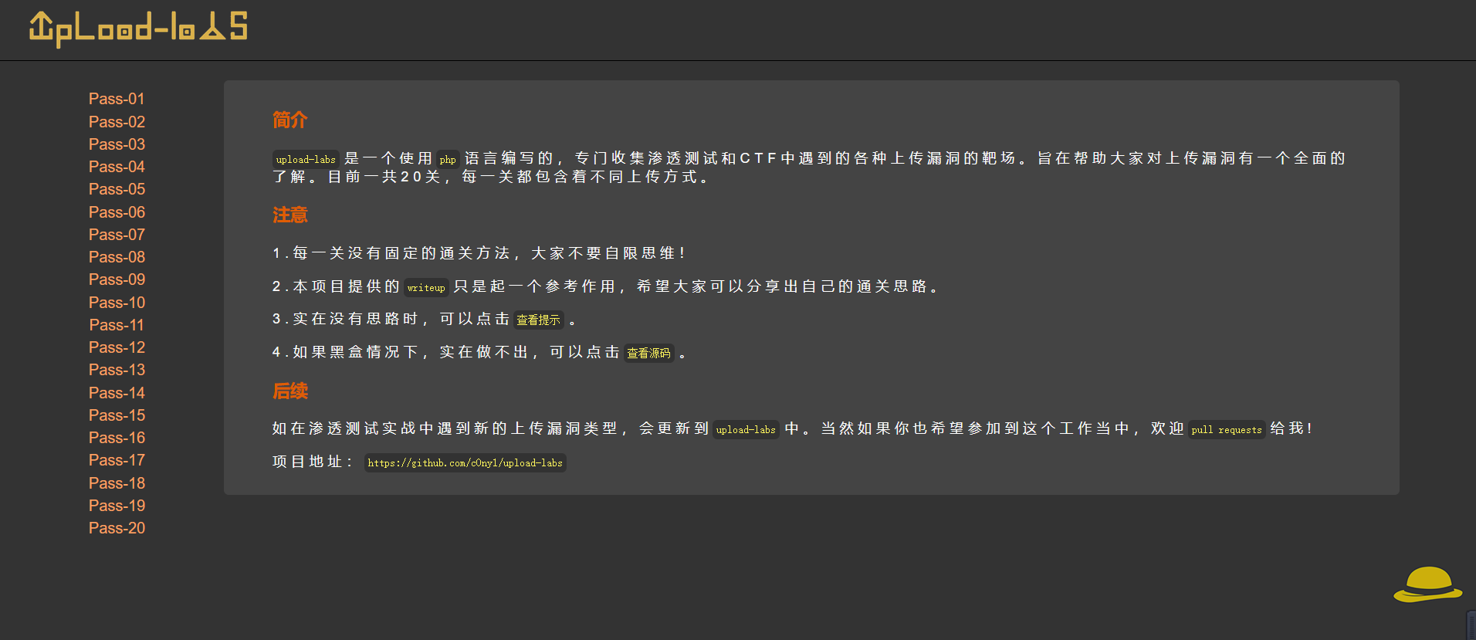Screen dimensions: 1476x640
Task: Click the yellow hat icon
Action: pos(1428,584)
